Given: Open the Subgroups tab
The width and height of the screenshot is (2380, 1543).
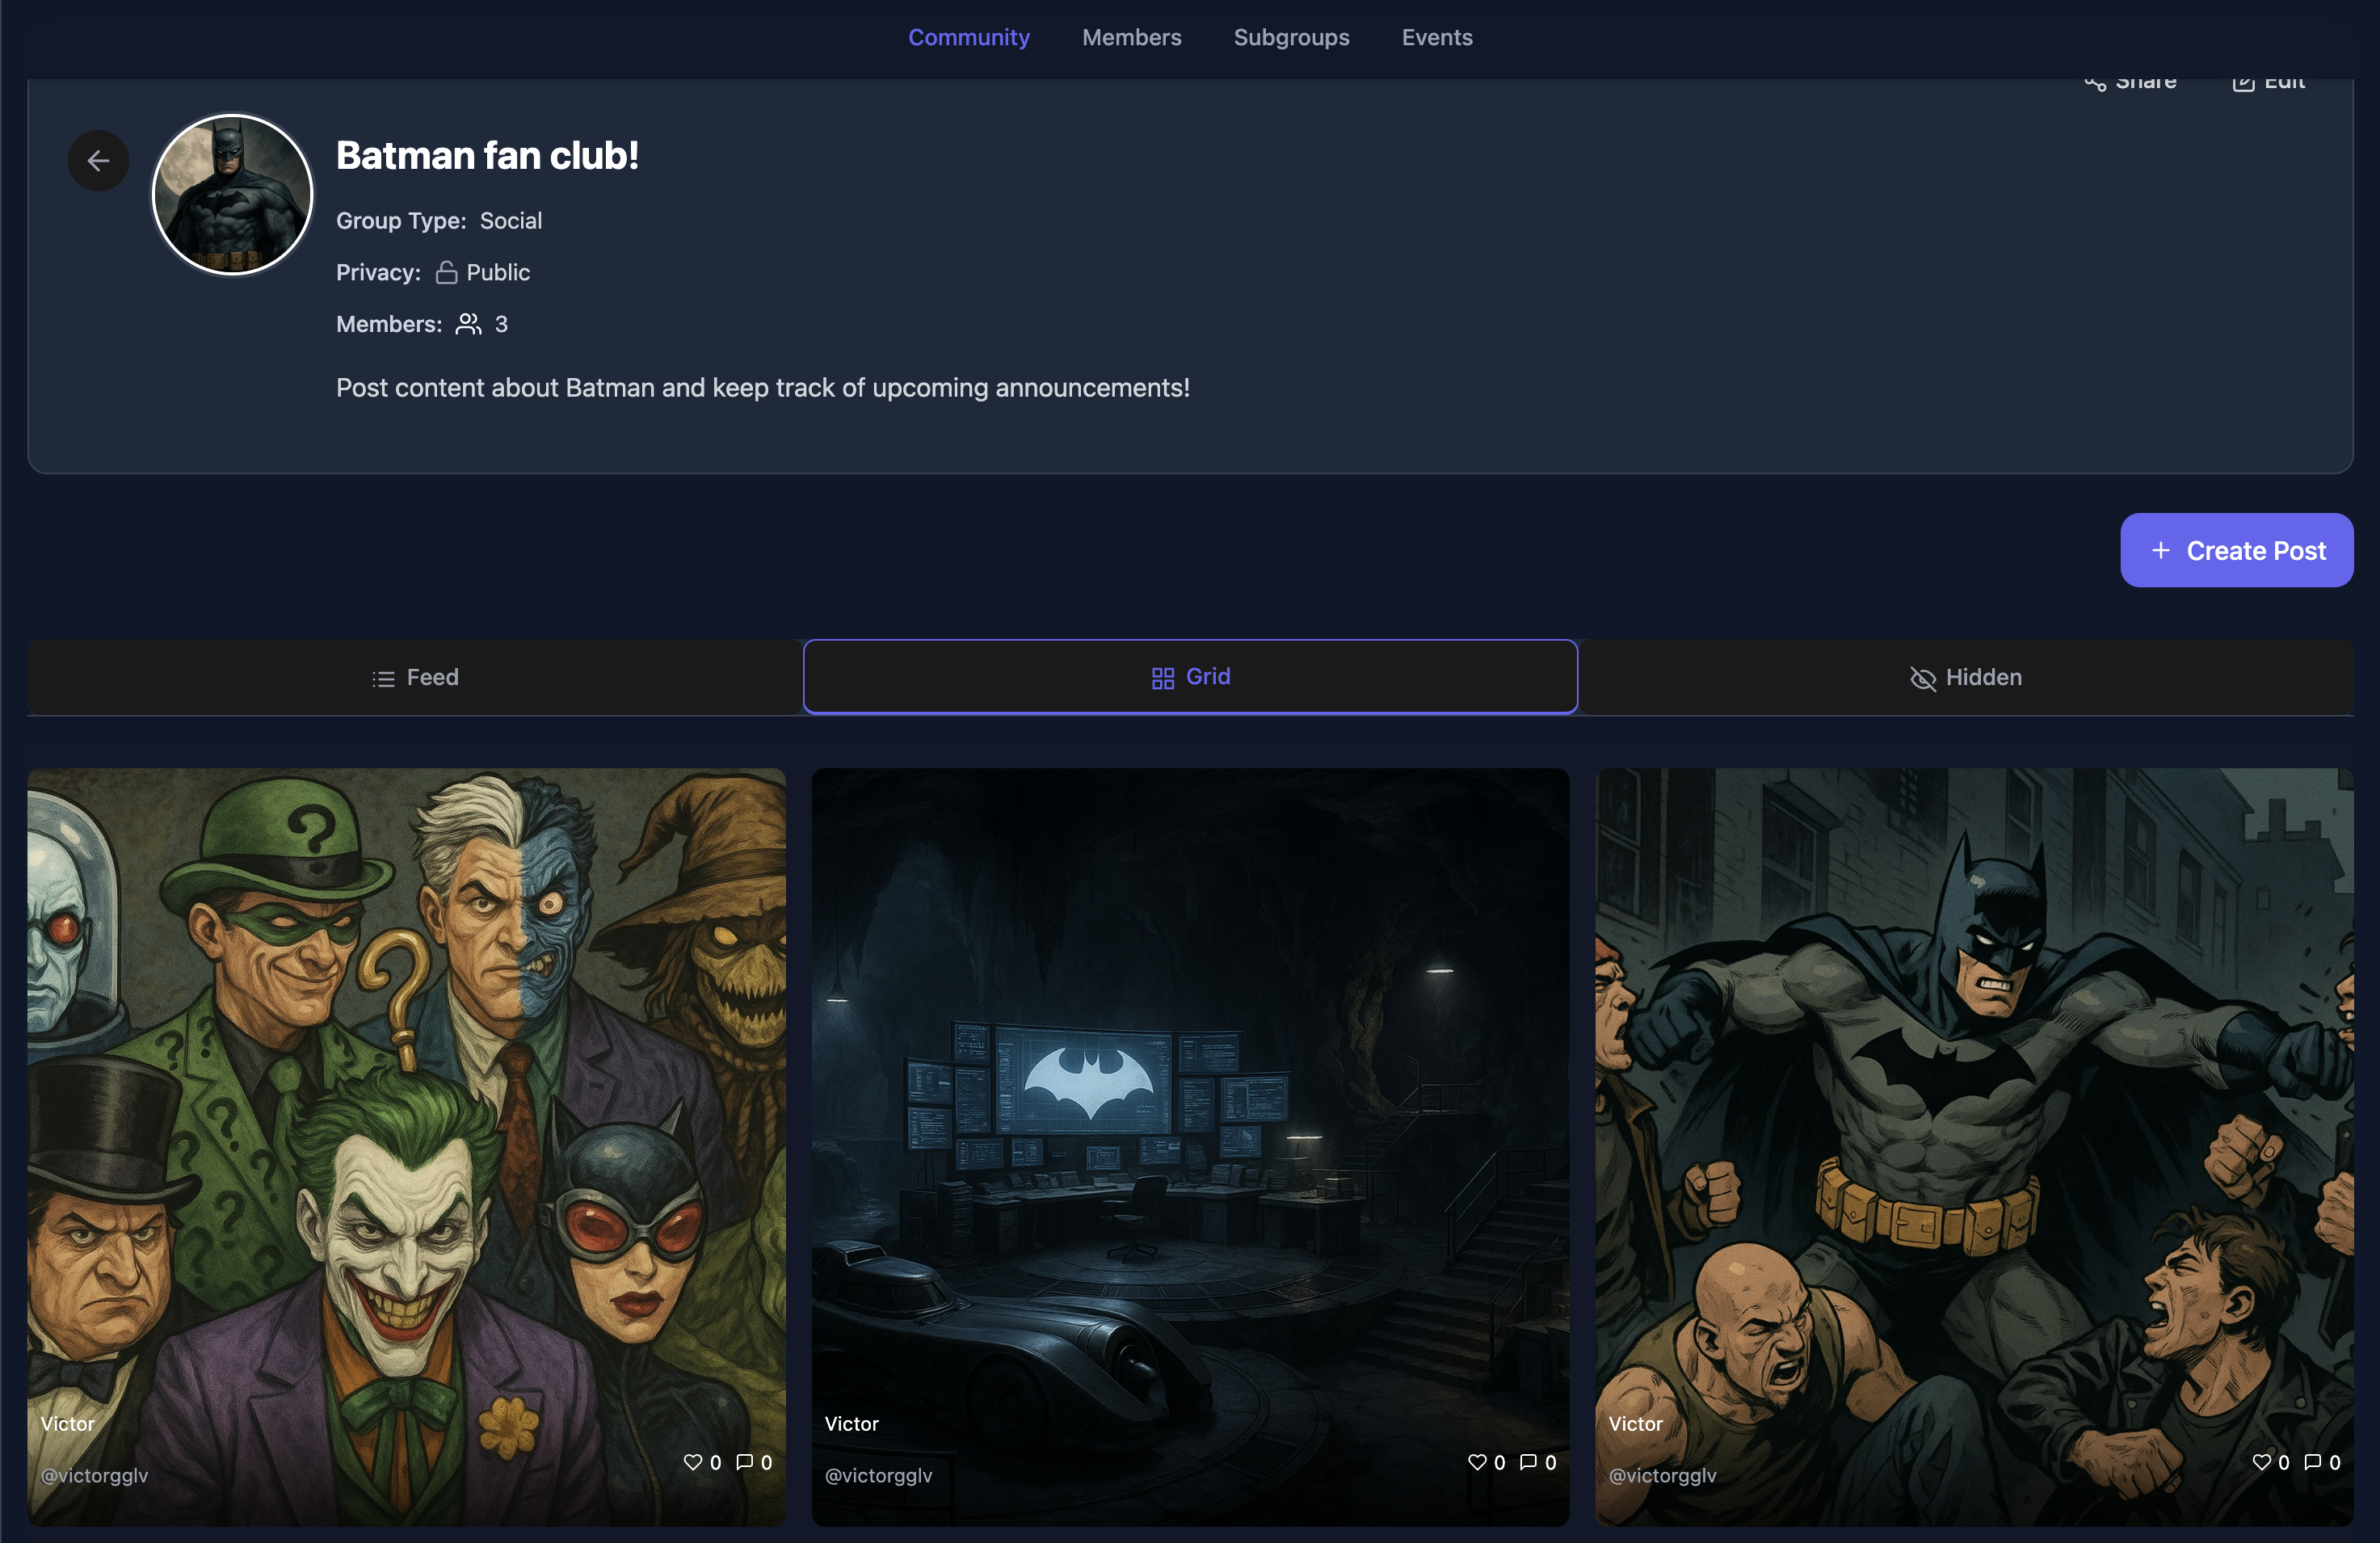Looking at the screenshot, I should point(1291,37).
